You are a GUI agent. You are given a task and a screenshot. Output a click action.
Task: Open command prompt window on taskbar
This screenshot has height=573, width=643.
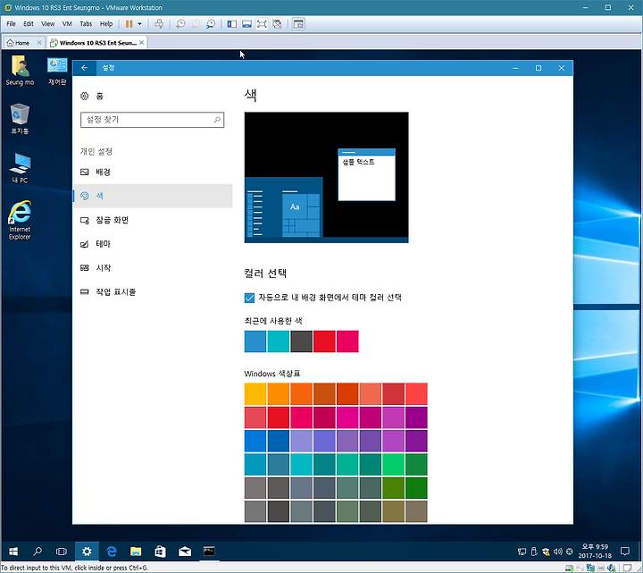[x=209, y=552]
